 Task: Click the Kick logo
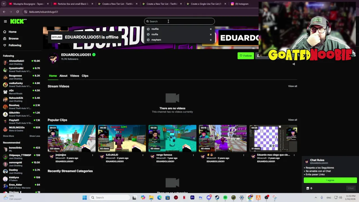pyautogui.click(x=18, y=21)
